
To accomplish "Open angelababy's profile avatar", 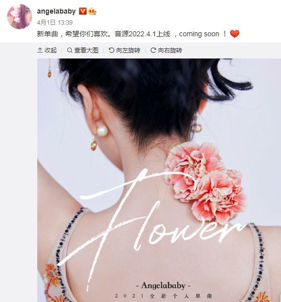I will [20, 16].
